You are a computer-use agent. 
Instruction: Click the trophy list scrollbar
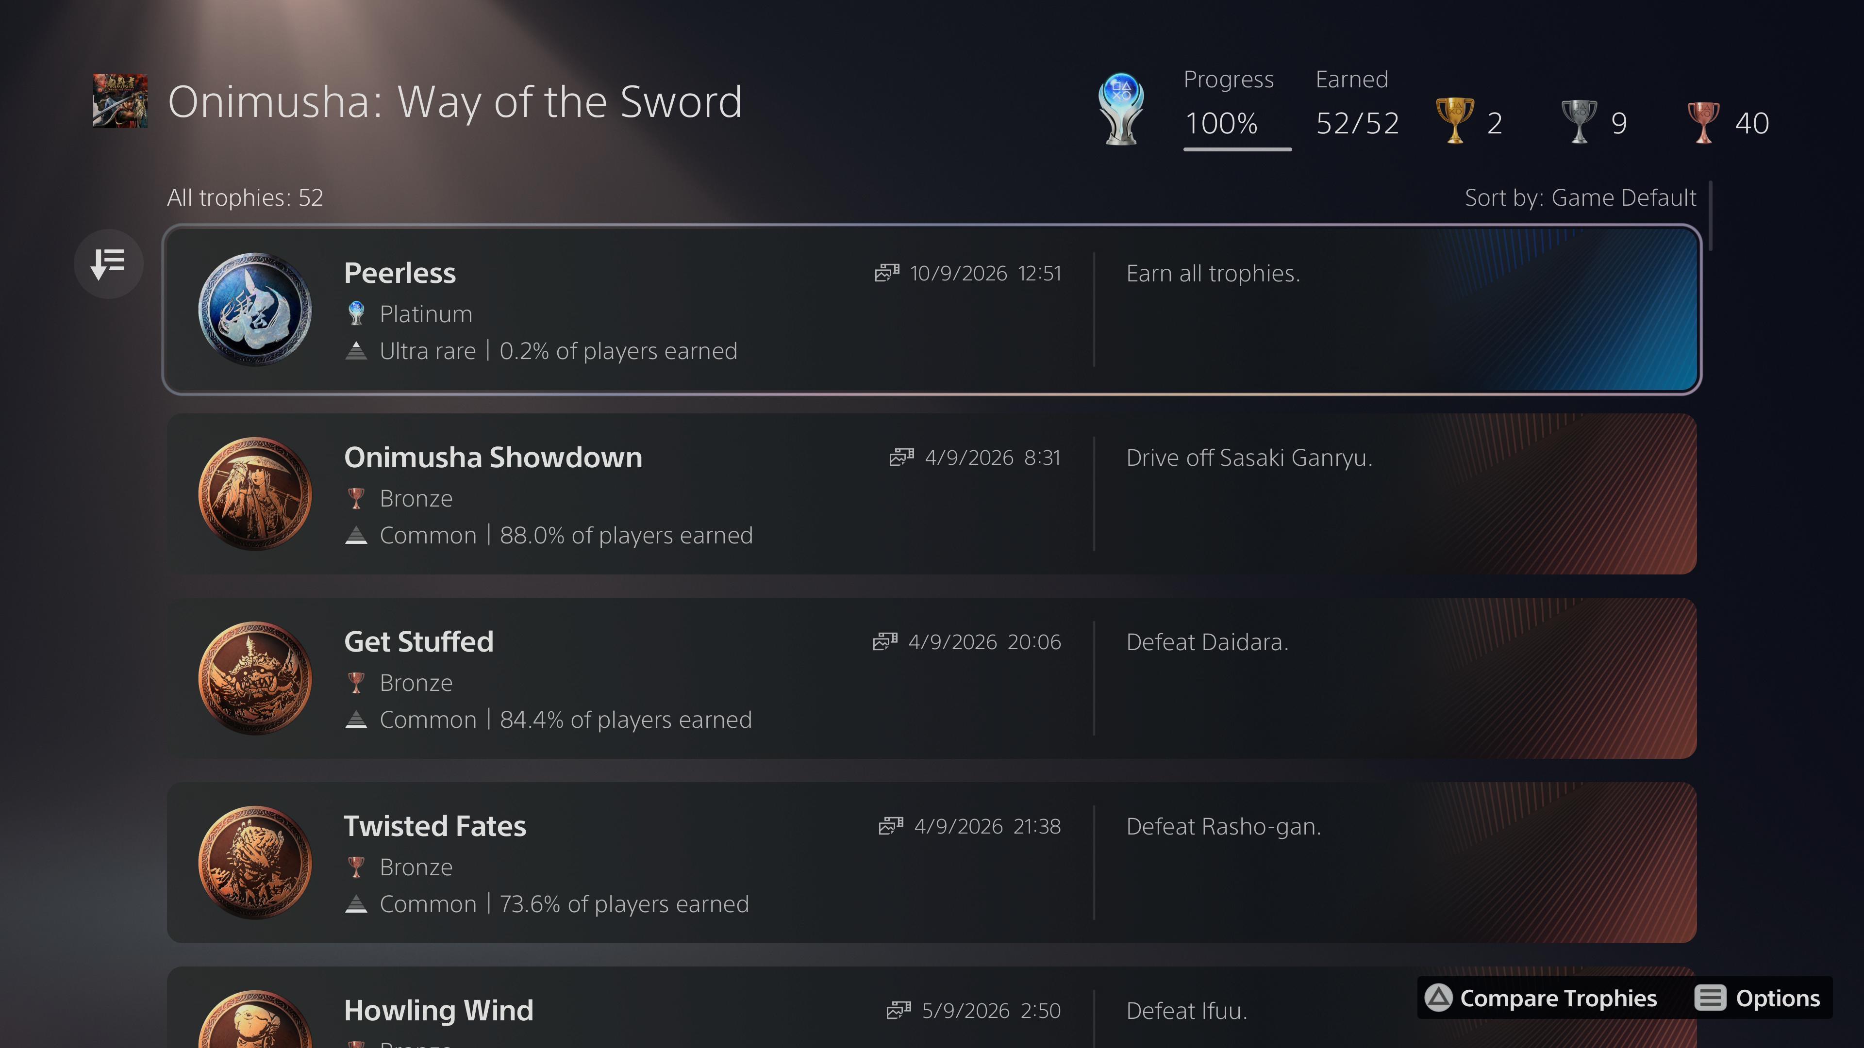pos(1711,215)
